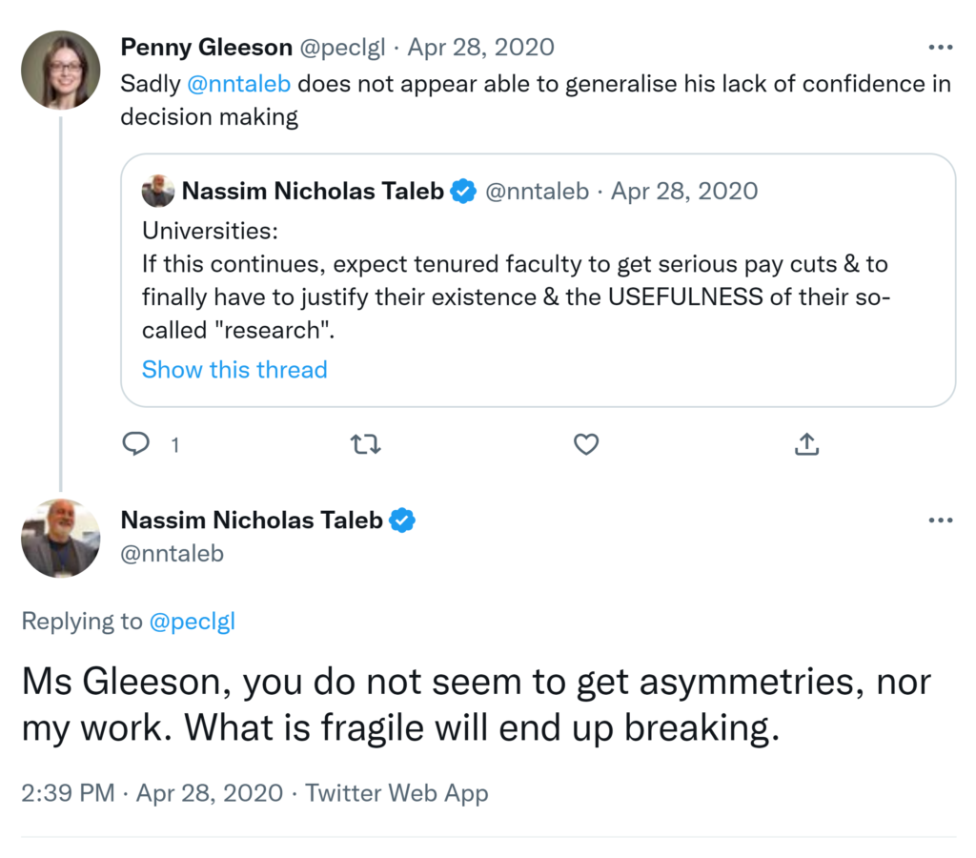This screenshot has width=976, height=858.
Task: Open more options on Taleb's reply tweet
Action: [x=940, y=521]
